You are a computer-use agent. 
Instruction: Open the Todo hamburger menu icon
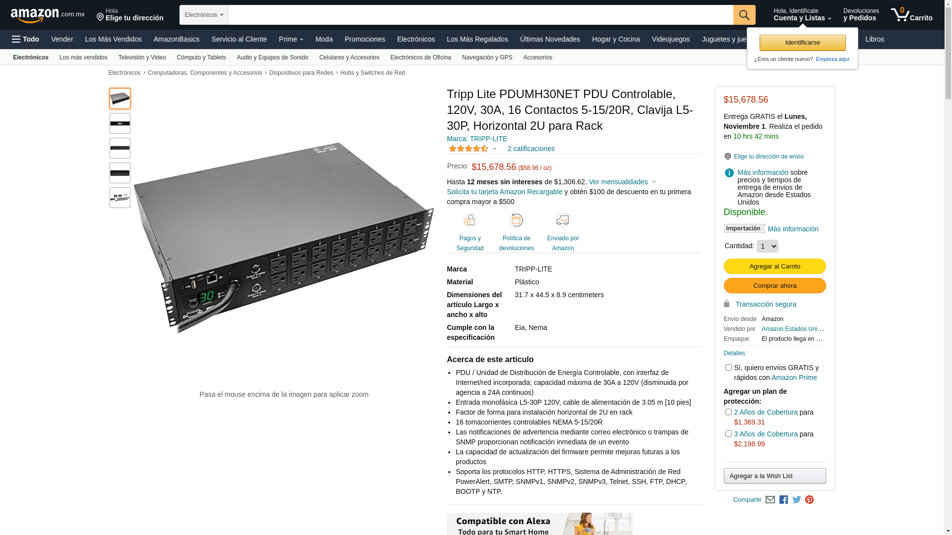16,39
